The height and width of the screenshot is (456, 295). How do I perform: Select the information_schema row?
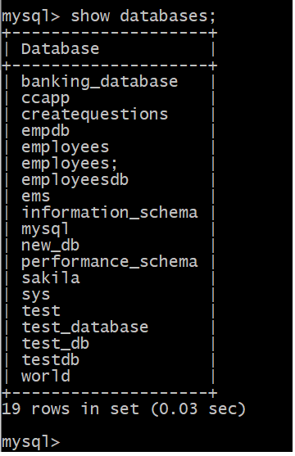pos(110,213)
